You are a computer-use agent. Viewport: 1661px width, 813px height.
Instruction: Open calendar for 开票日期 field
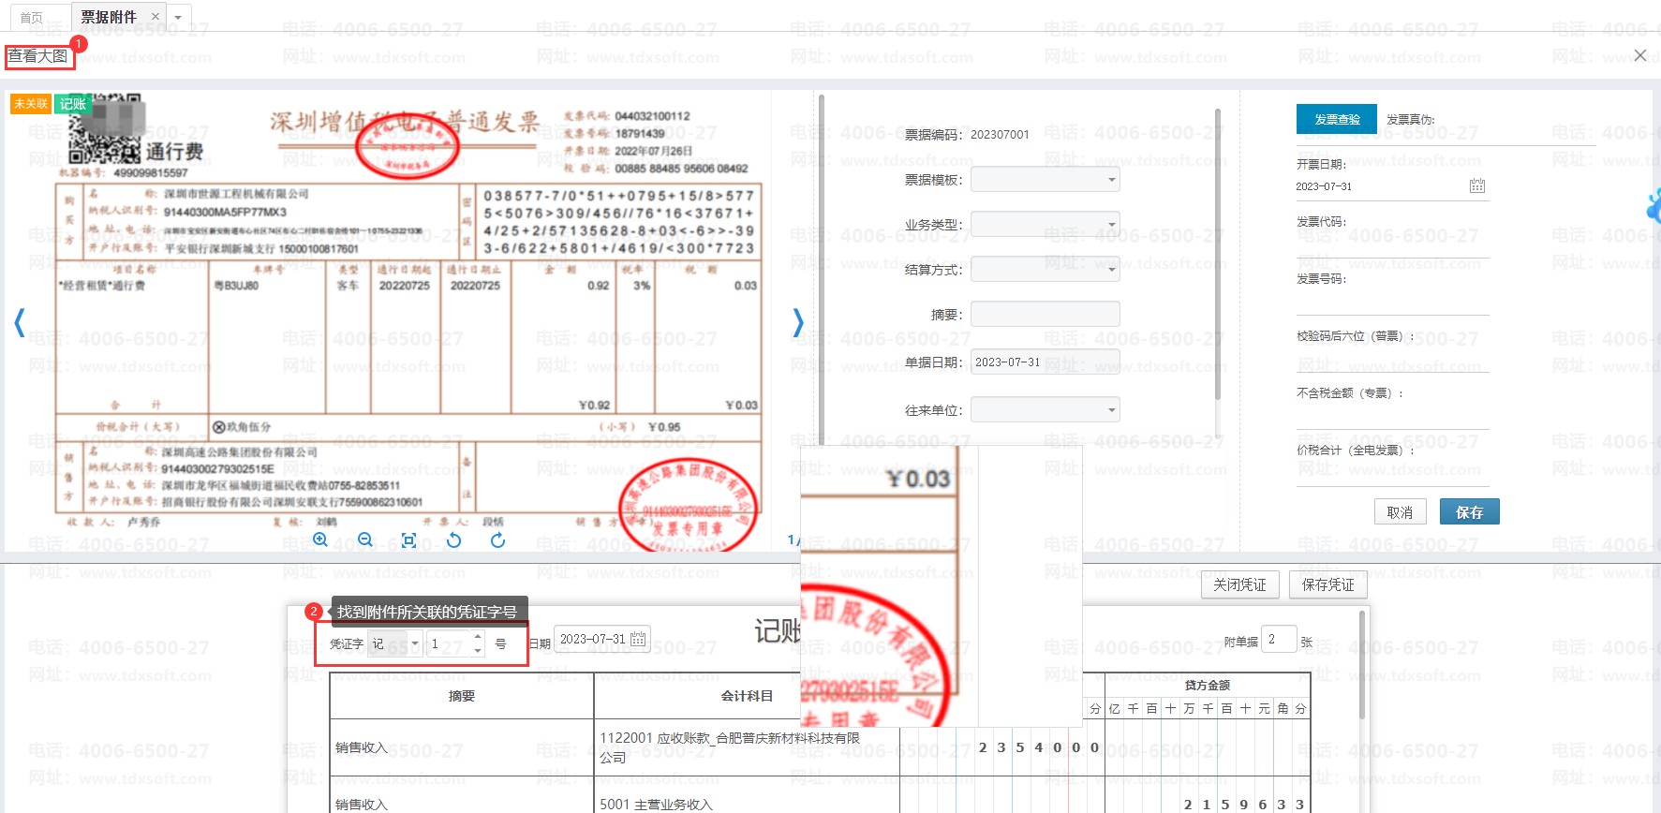click(x=1476, y=185)
